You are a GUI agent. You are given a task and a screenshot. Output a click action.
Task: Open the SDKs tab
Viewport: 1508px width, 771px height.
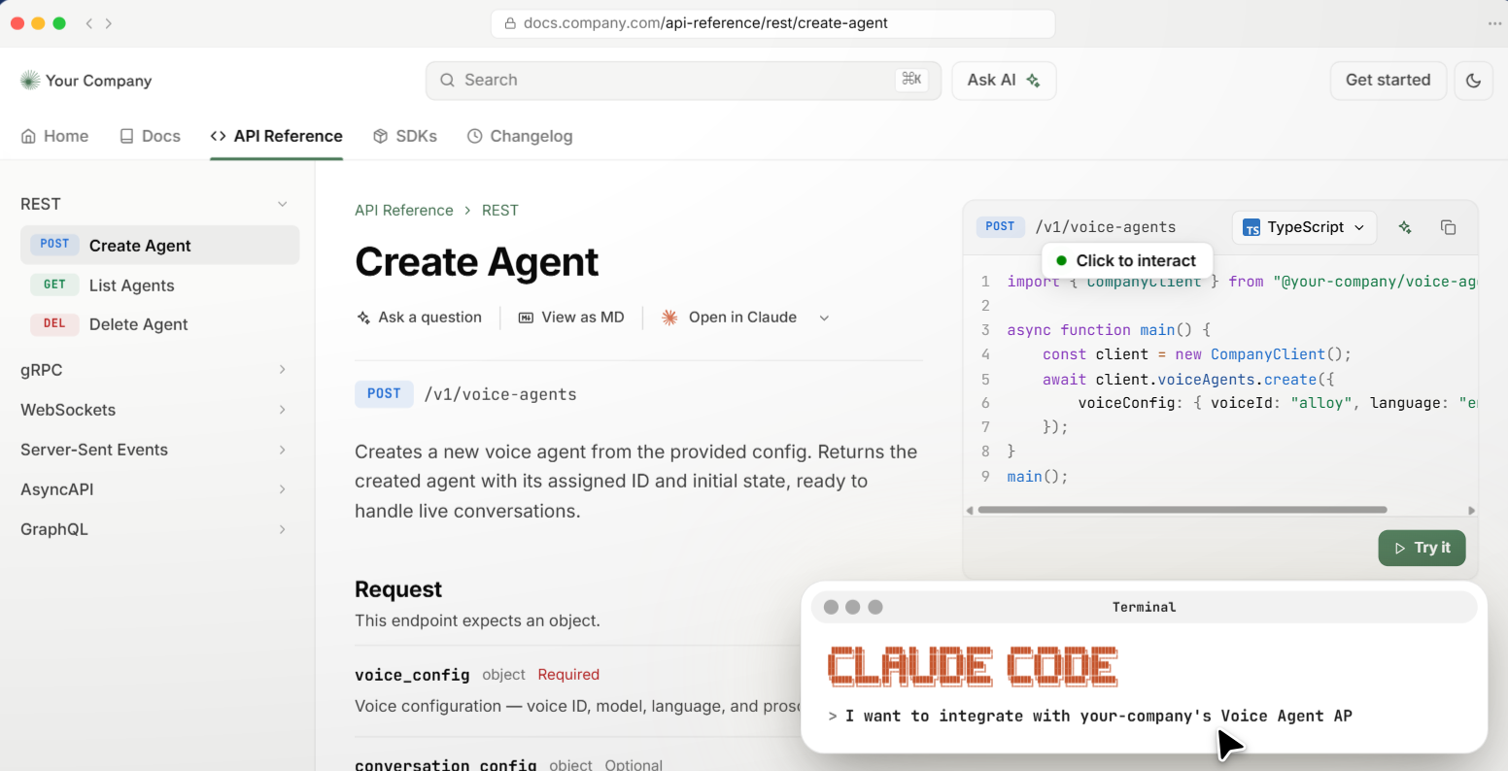pyautogui.click(x=405, y=136)
